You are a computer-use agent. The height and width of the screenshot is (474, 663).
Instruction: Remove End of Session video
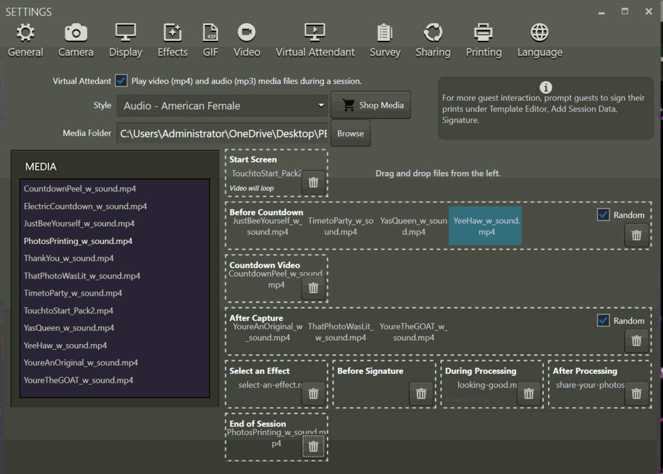(x=313, y=447)
